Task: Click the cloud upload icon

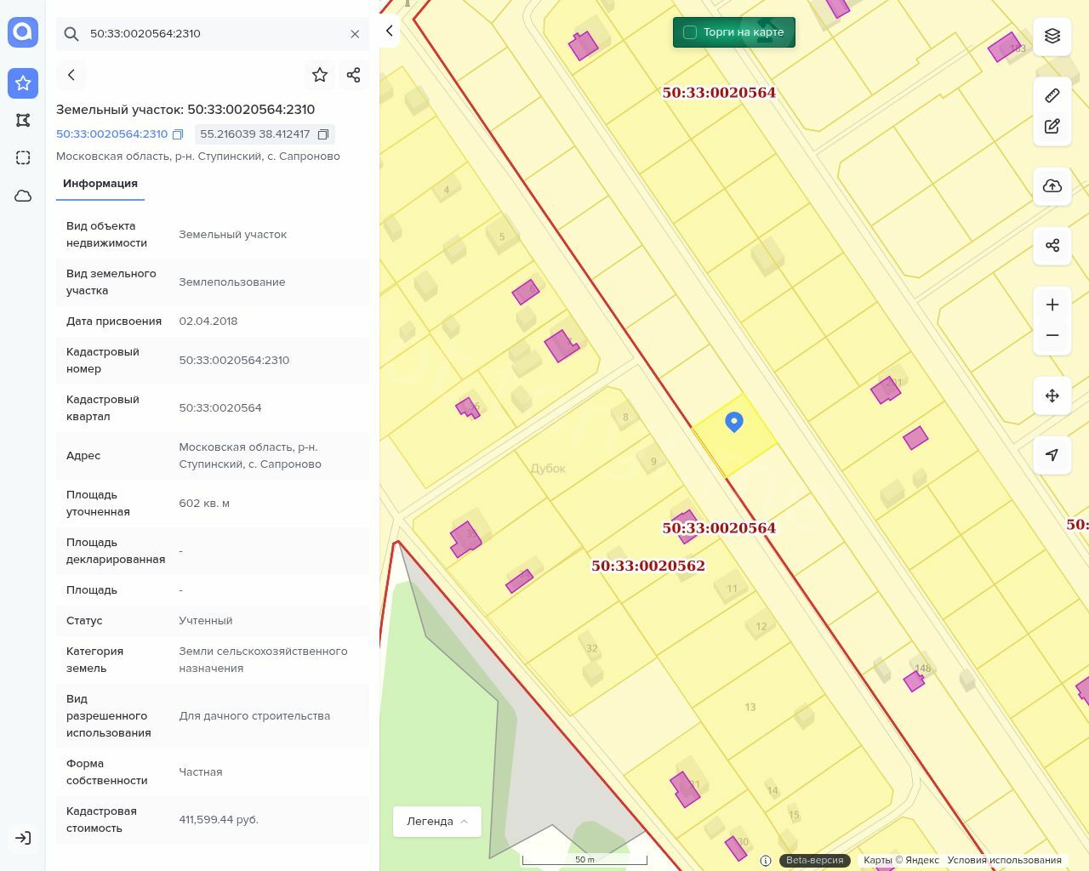Action: (x=1052, y=186)
